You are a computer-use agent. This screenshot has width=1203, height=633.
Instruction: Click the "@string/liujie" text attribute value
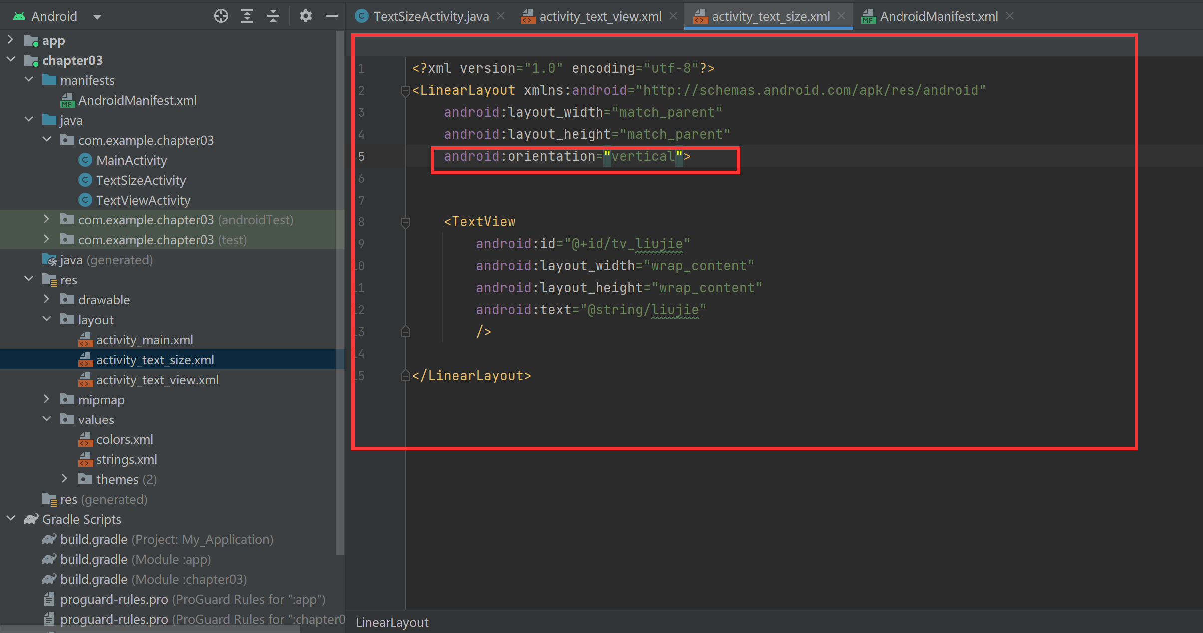[643, 310]
